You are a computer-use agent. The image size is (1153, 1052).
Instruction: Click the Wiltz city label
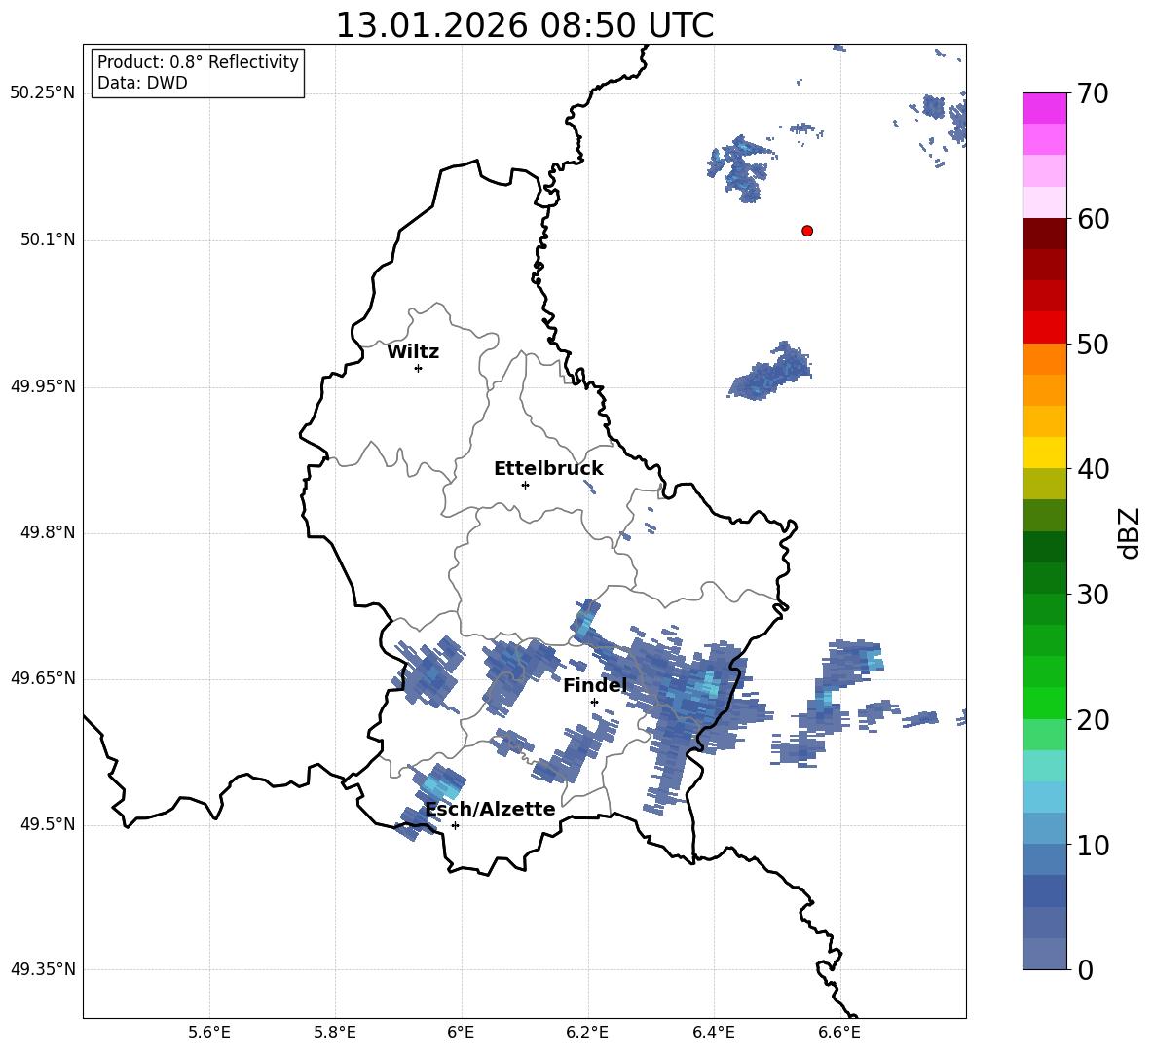pos(413,352)
